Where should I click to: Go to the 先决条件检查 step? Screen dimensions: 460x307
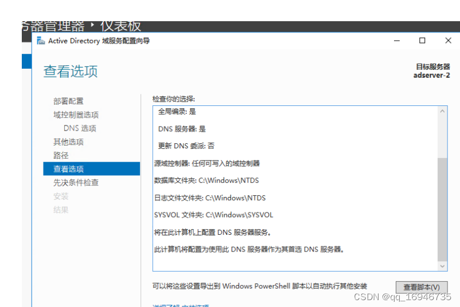pos(76,183)
